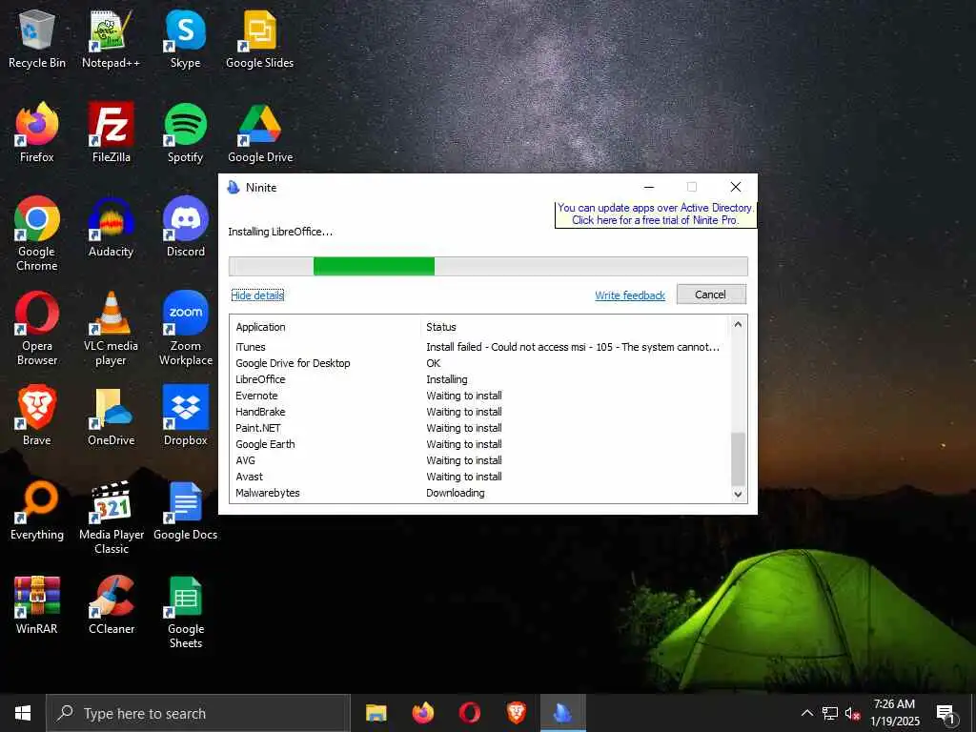Image resolution: width=976 pixels, height=732 pixels.
Task: Open Brave from the taskbar
Action: click(x=516, y=713)
